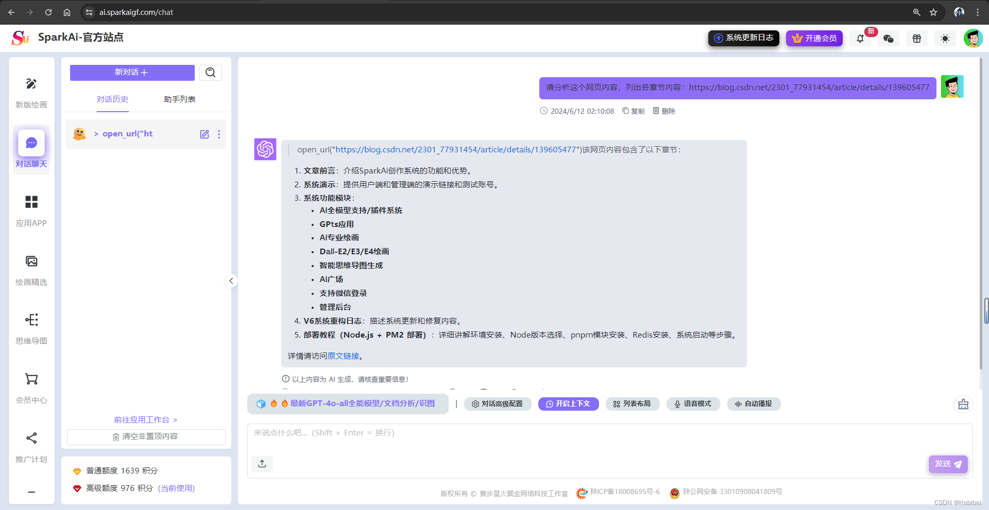Copy the user message with 复制
989x510 pixels.
tap(633, 111)
